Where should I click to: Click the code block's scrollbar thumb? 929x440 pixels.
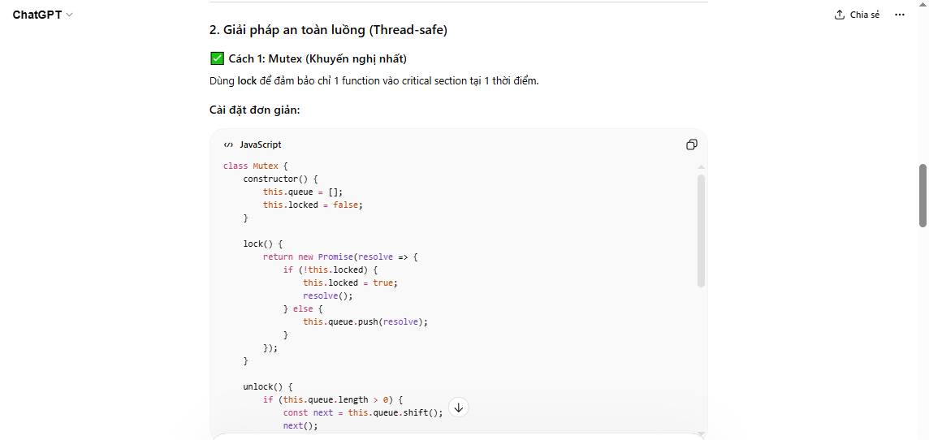pyautogui.click(x=701, y=230)
